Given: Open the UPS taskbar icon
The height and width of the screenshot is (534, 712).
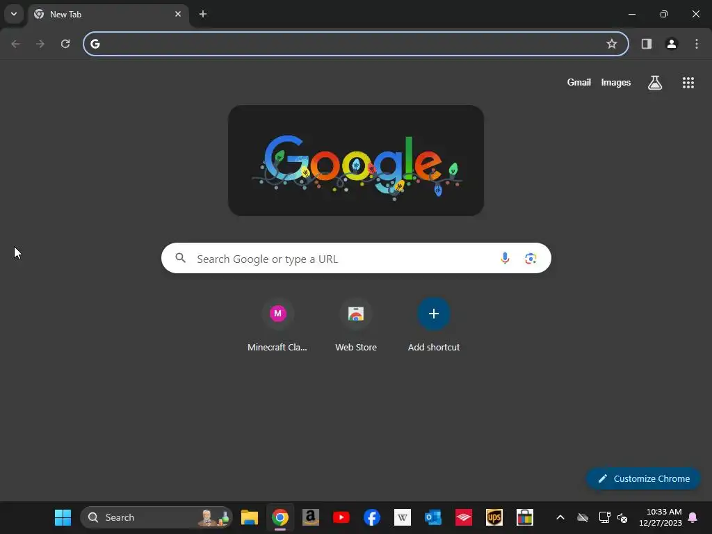Looking at the screenshot, I should click(494, 517).
